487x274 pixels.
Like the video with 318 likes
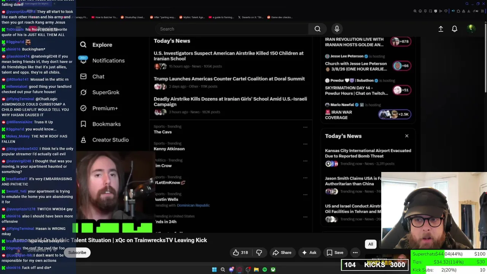point(240,253)
